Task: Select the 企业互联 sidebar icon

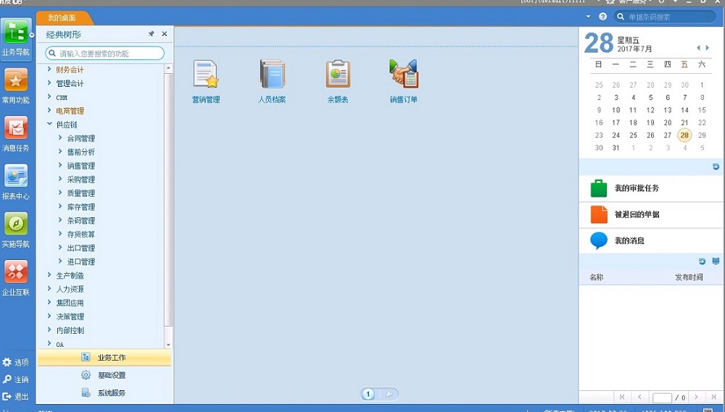Action: [16, 272]
